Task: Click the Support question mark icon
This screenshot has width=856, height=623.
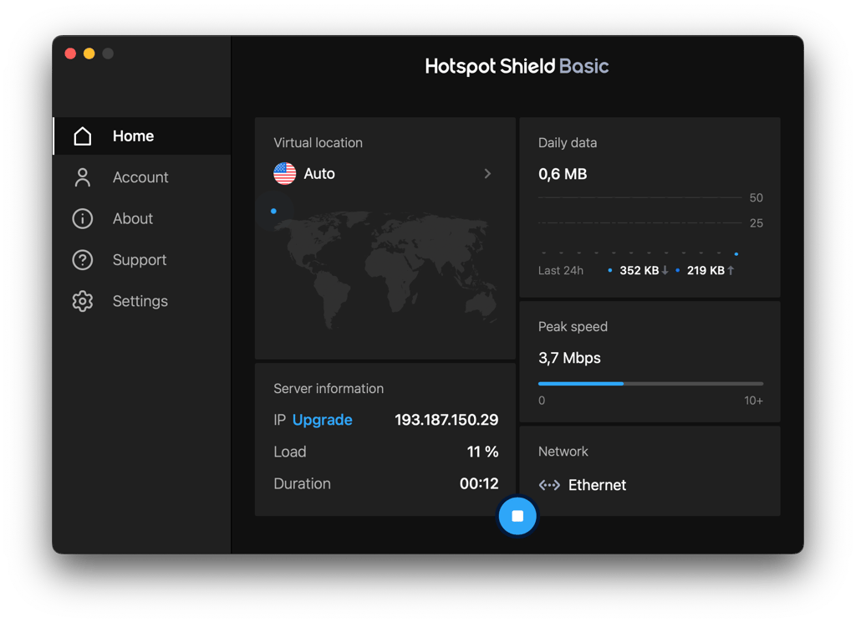Action: tap(83, 260)
